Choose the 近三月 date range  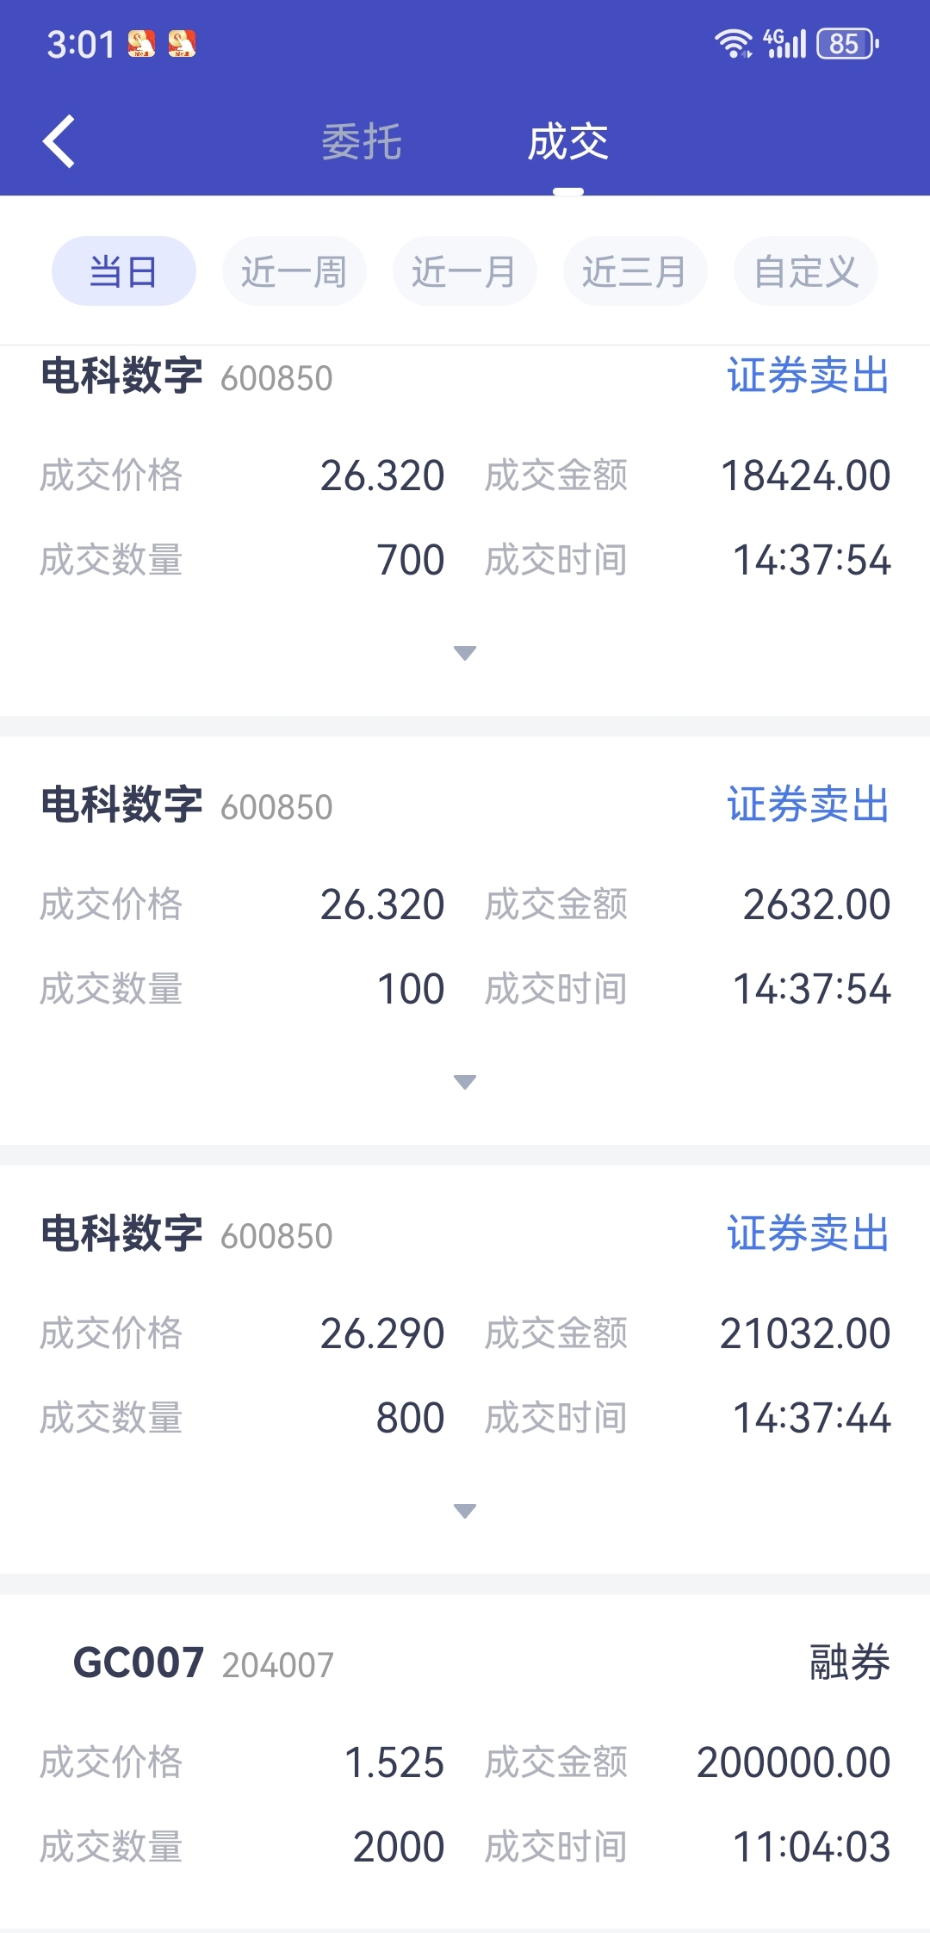pos(635,271)
